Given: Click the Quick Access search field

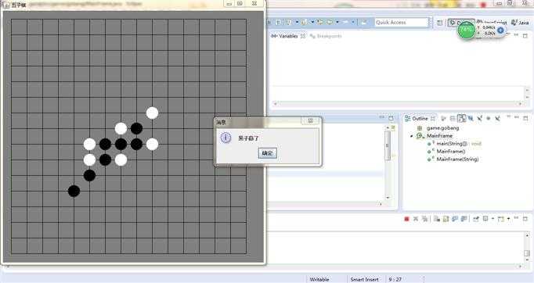Looking at the screenshot, I should pos(401,23).
